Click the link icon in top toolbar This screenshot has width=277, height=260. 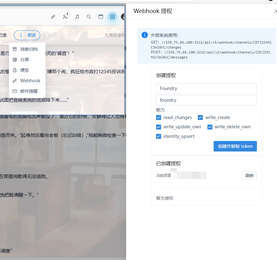(x=53, y=17)
